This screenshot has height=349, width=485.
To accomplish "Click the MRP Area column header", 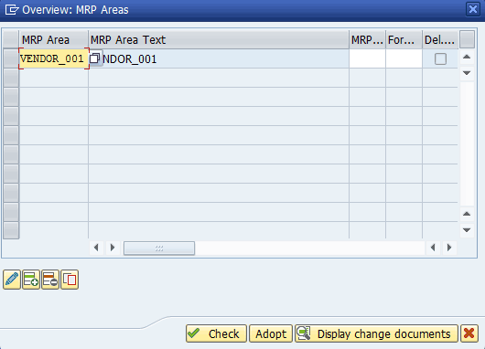I will click(x=54, y=39).
